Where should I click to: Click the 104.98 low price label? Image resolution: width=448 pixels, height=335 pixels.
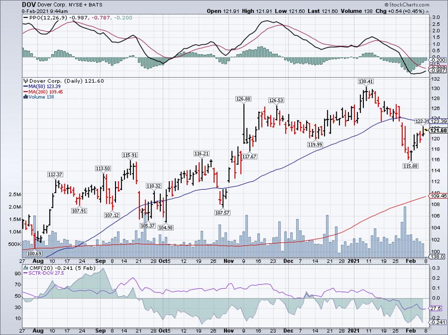click(166, 228)
